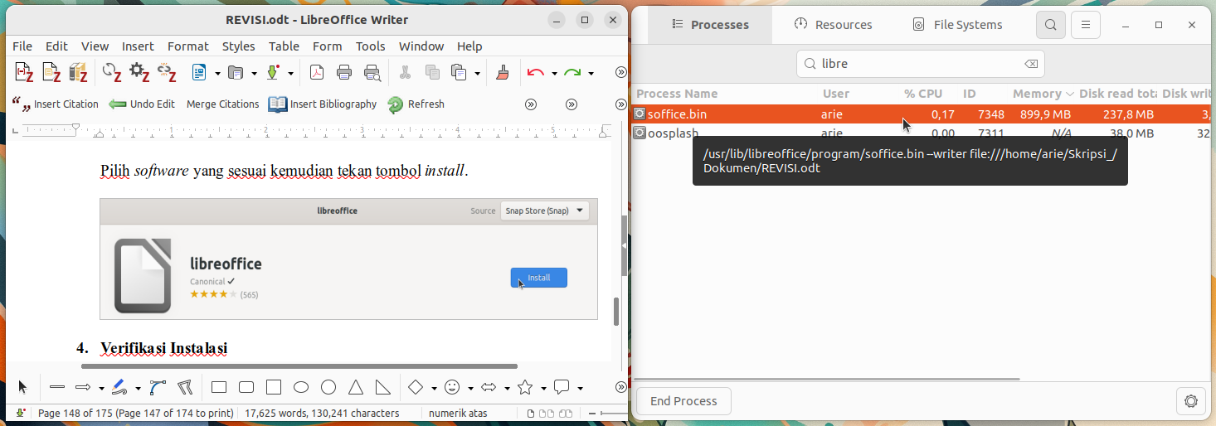The height and width of the screenshot is (426, 1216).
Task: Open the Paste options dropdown arrow
Action: (x=477, y=73)
